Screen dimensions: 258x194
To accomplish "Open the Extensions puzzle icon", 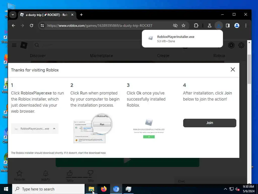I will point(196,26).
